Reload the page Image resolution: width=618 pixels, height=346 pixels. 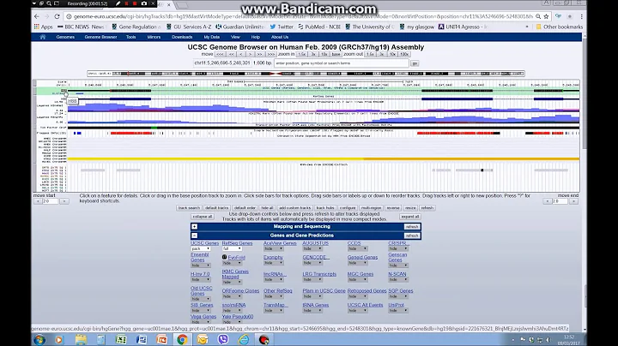pyautogui.click(x=57, y=16)
